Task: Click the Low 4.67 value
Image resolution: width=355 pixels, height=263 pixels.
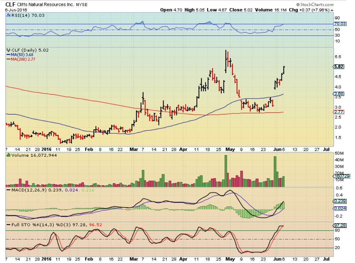Action: click(x=217, y=10)
